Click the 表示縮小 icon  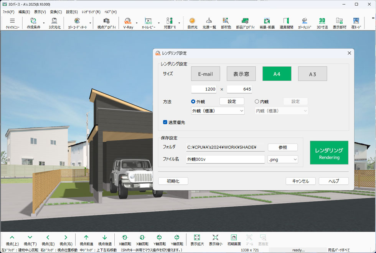[x=215, y=240]
